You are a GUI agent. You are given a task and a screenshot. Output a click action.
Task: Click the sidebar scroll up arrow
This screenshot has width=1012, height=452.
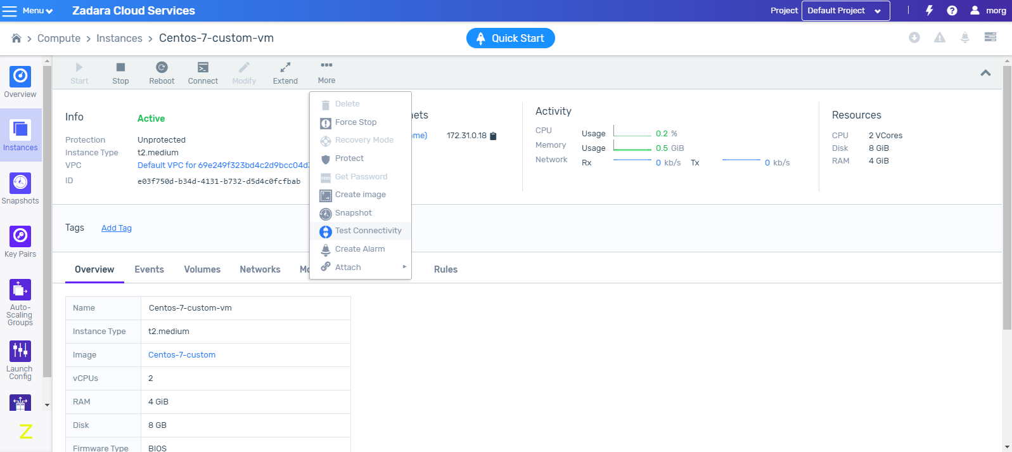(x=47, y=61)
